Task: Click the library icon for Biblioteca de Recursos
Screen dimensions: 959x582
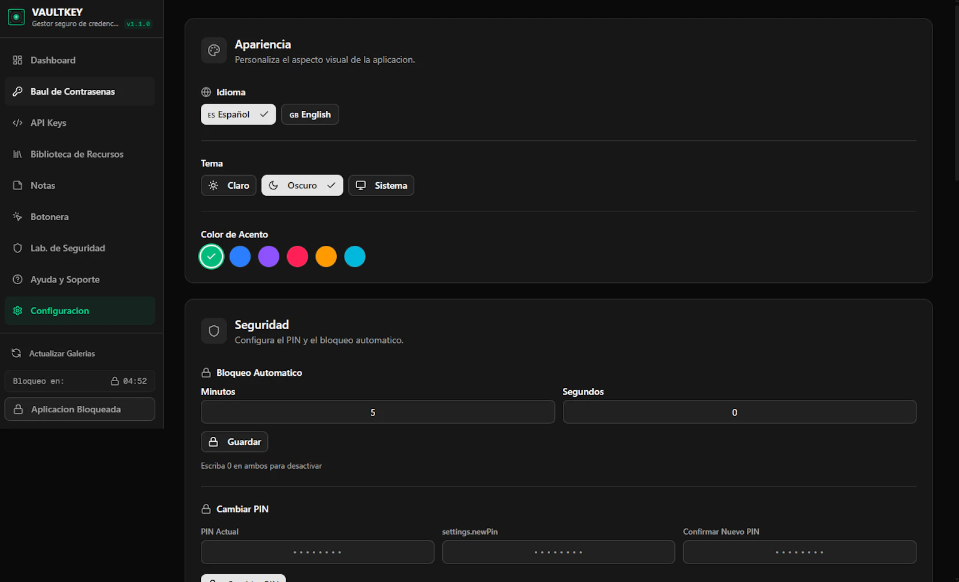Action: click(x=17, y=154)
